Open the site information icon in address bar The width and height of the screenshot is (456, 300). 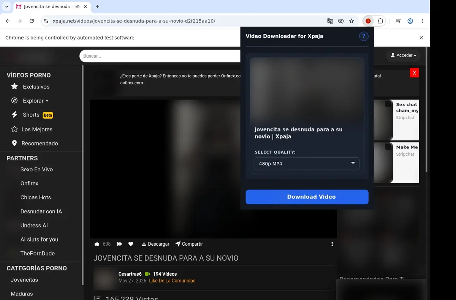(46, 21)
